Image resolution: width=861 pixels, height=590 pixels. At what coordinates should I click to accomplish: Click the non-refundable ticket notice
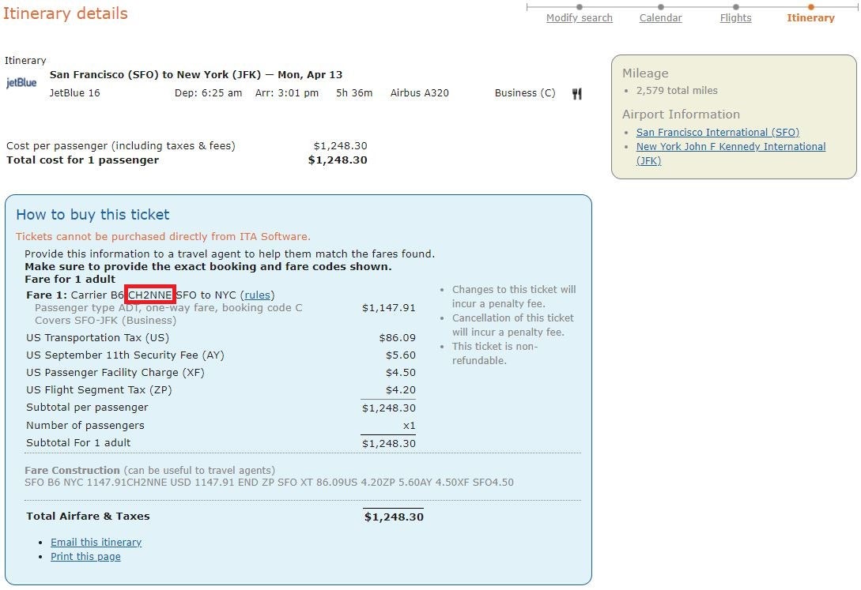click(x=495, y=354)
